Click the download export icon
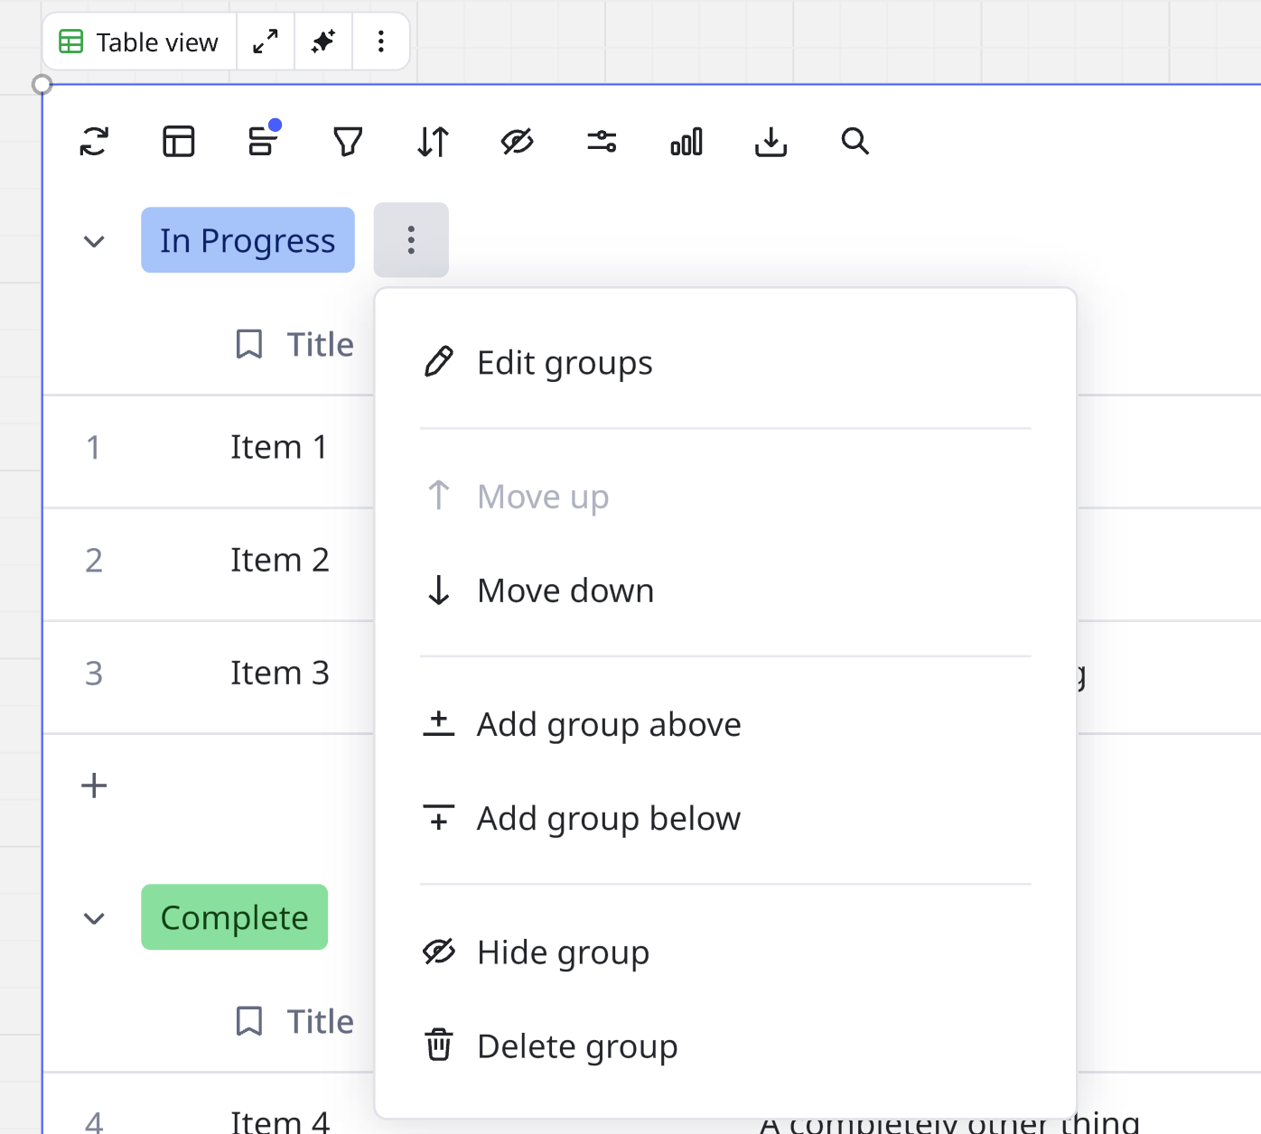This screenshot has height=1134, width=1261. (x=771, y=142)
